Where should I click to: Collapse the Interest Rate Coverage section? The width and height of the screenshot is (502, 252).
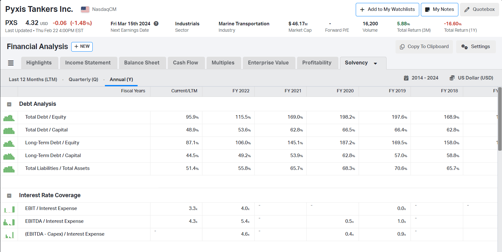[x=9, y=196]
